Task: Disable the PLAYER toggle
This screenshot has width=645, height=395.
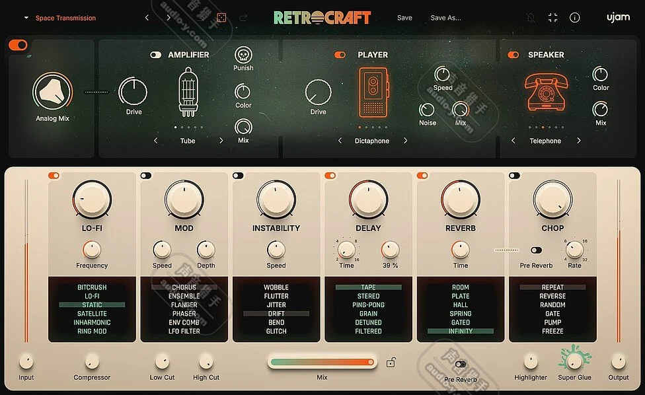Action: 340,55
